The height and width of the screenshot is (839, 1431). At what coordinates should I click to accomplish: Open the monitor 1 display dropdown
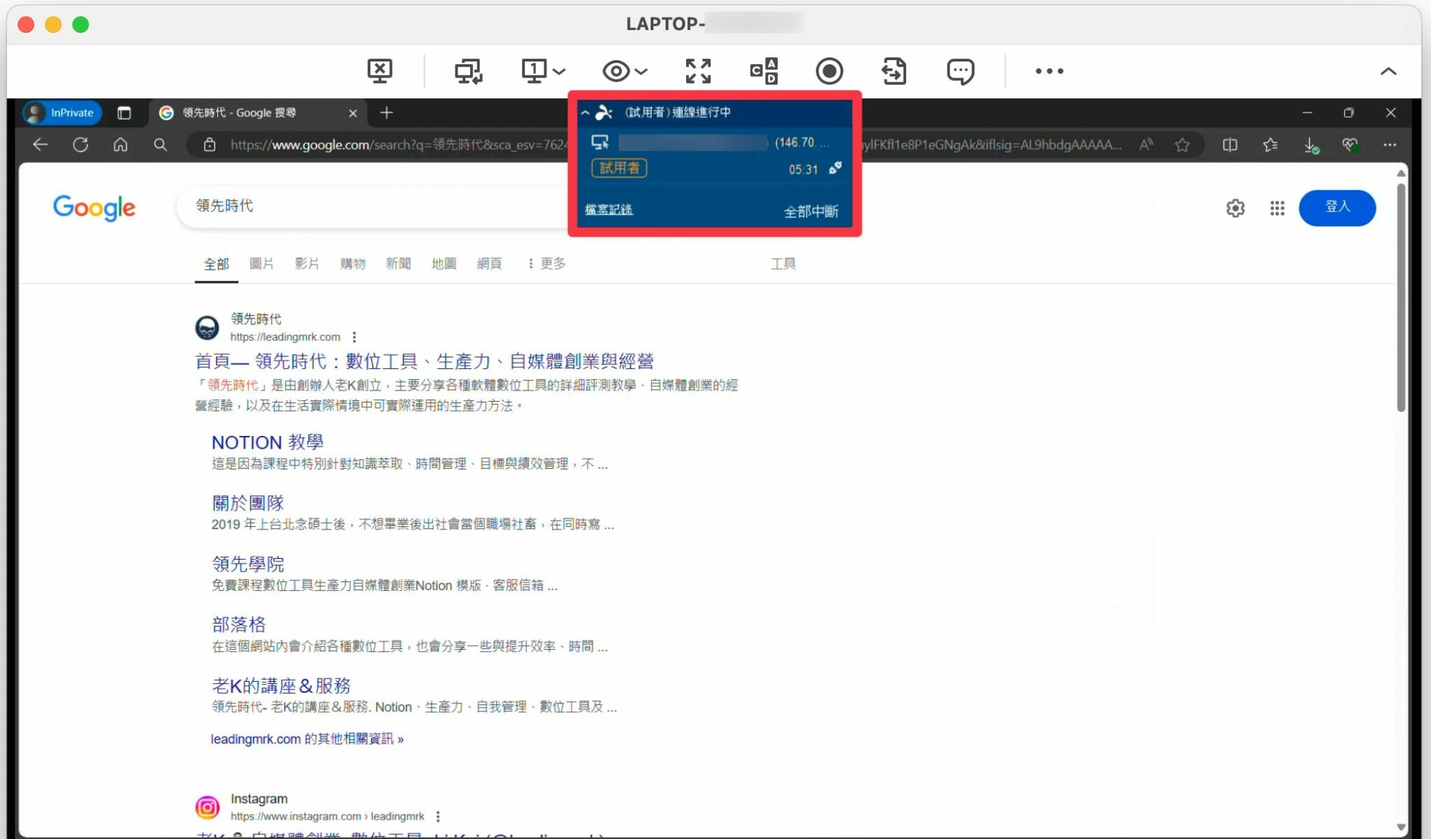pyautogui.click(x=542, y=70)
